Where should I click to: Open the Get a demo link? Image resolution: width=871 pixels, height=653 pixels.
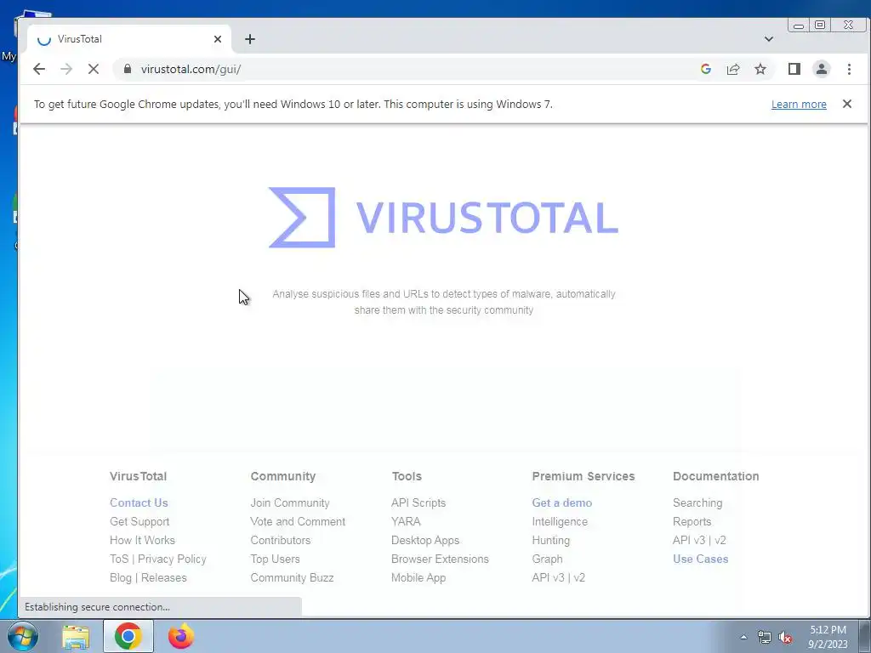[x=562, y=503]
